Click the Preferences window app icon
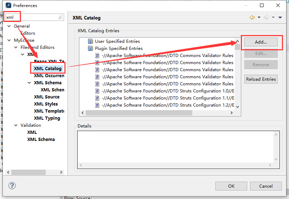 coord(8,5)
